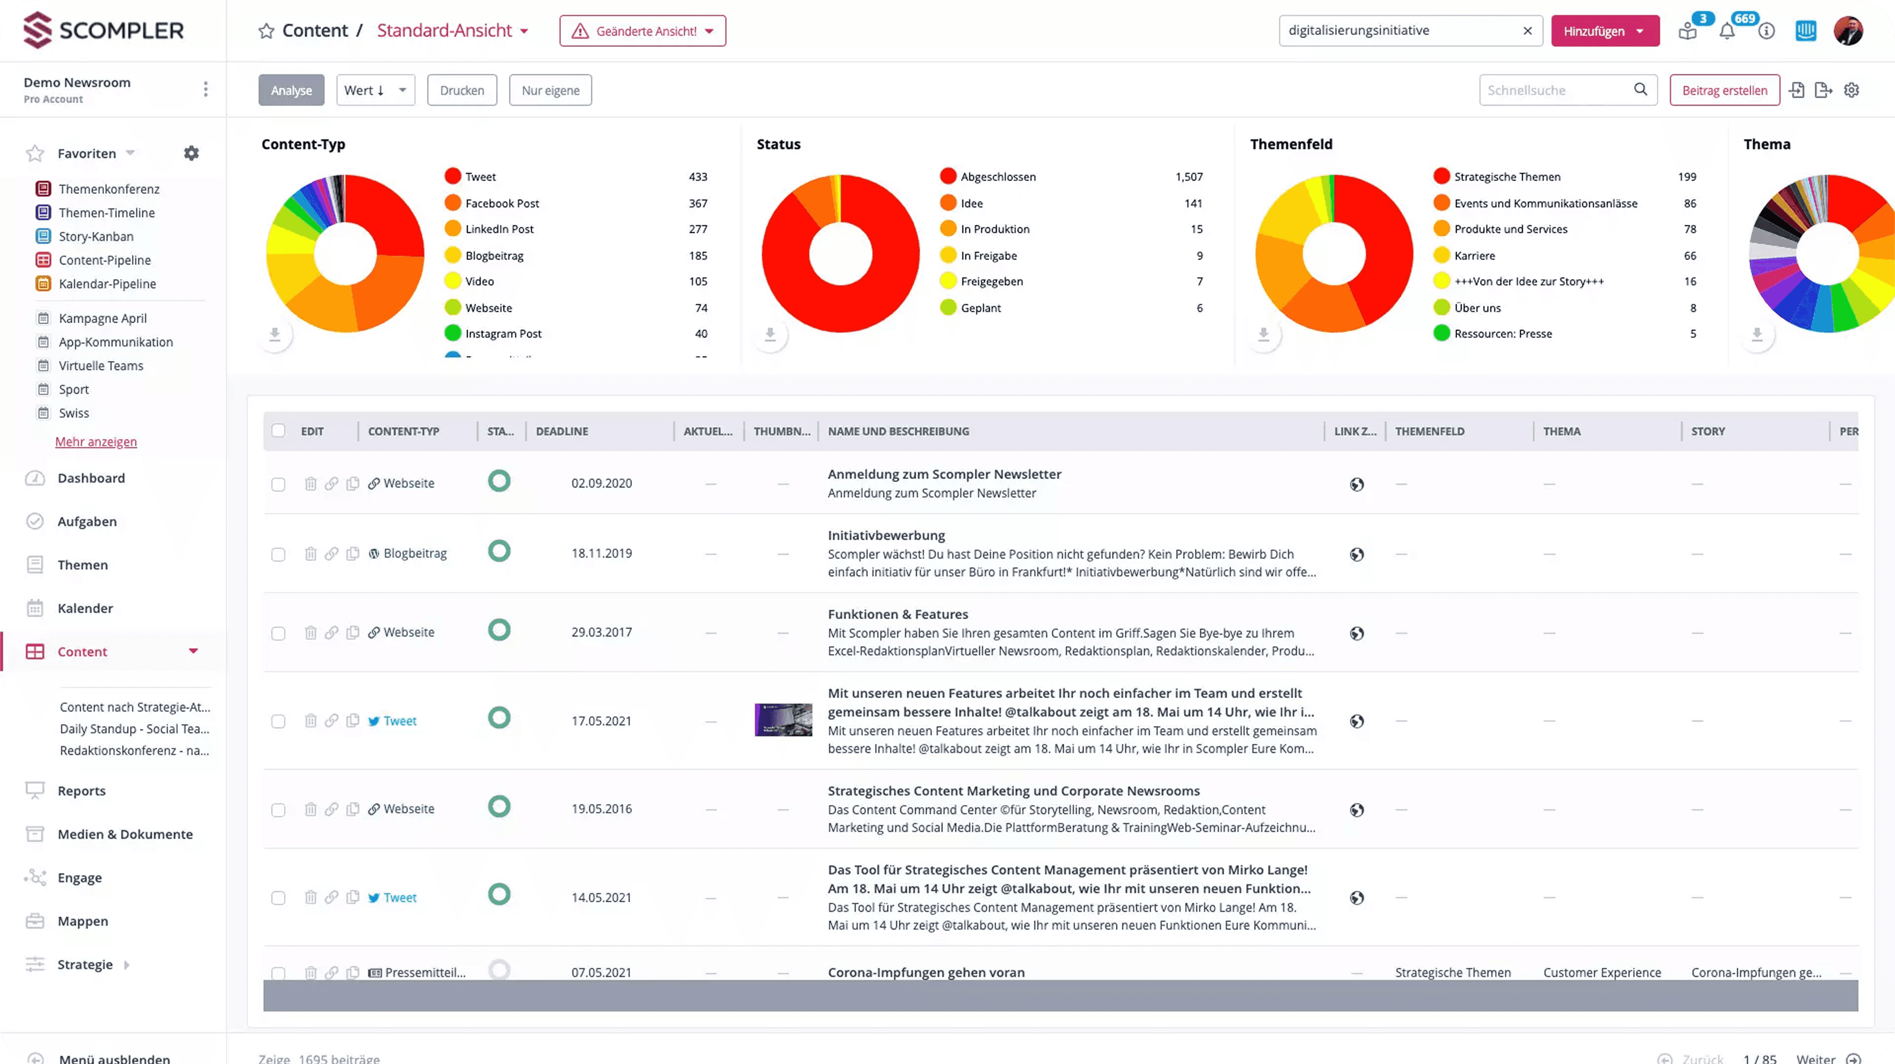Click the Intercom chat icon
Screen dimensions: 1895x1064
tap(1805, 31)
